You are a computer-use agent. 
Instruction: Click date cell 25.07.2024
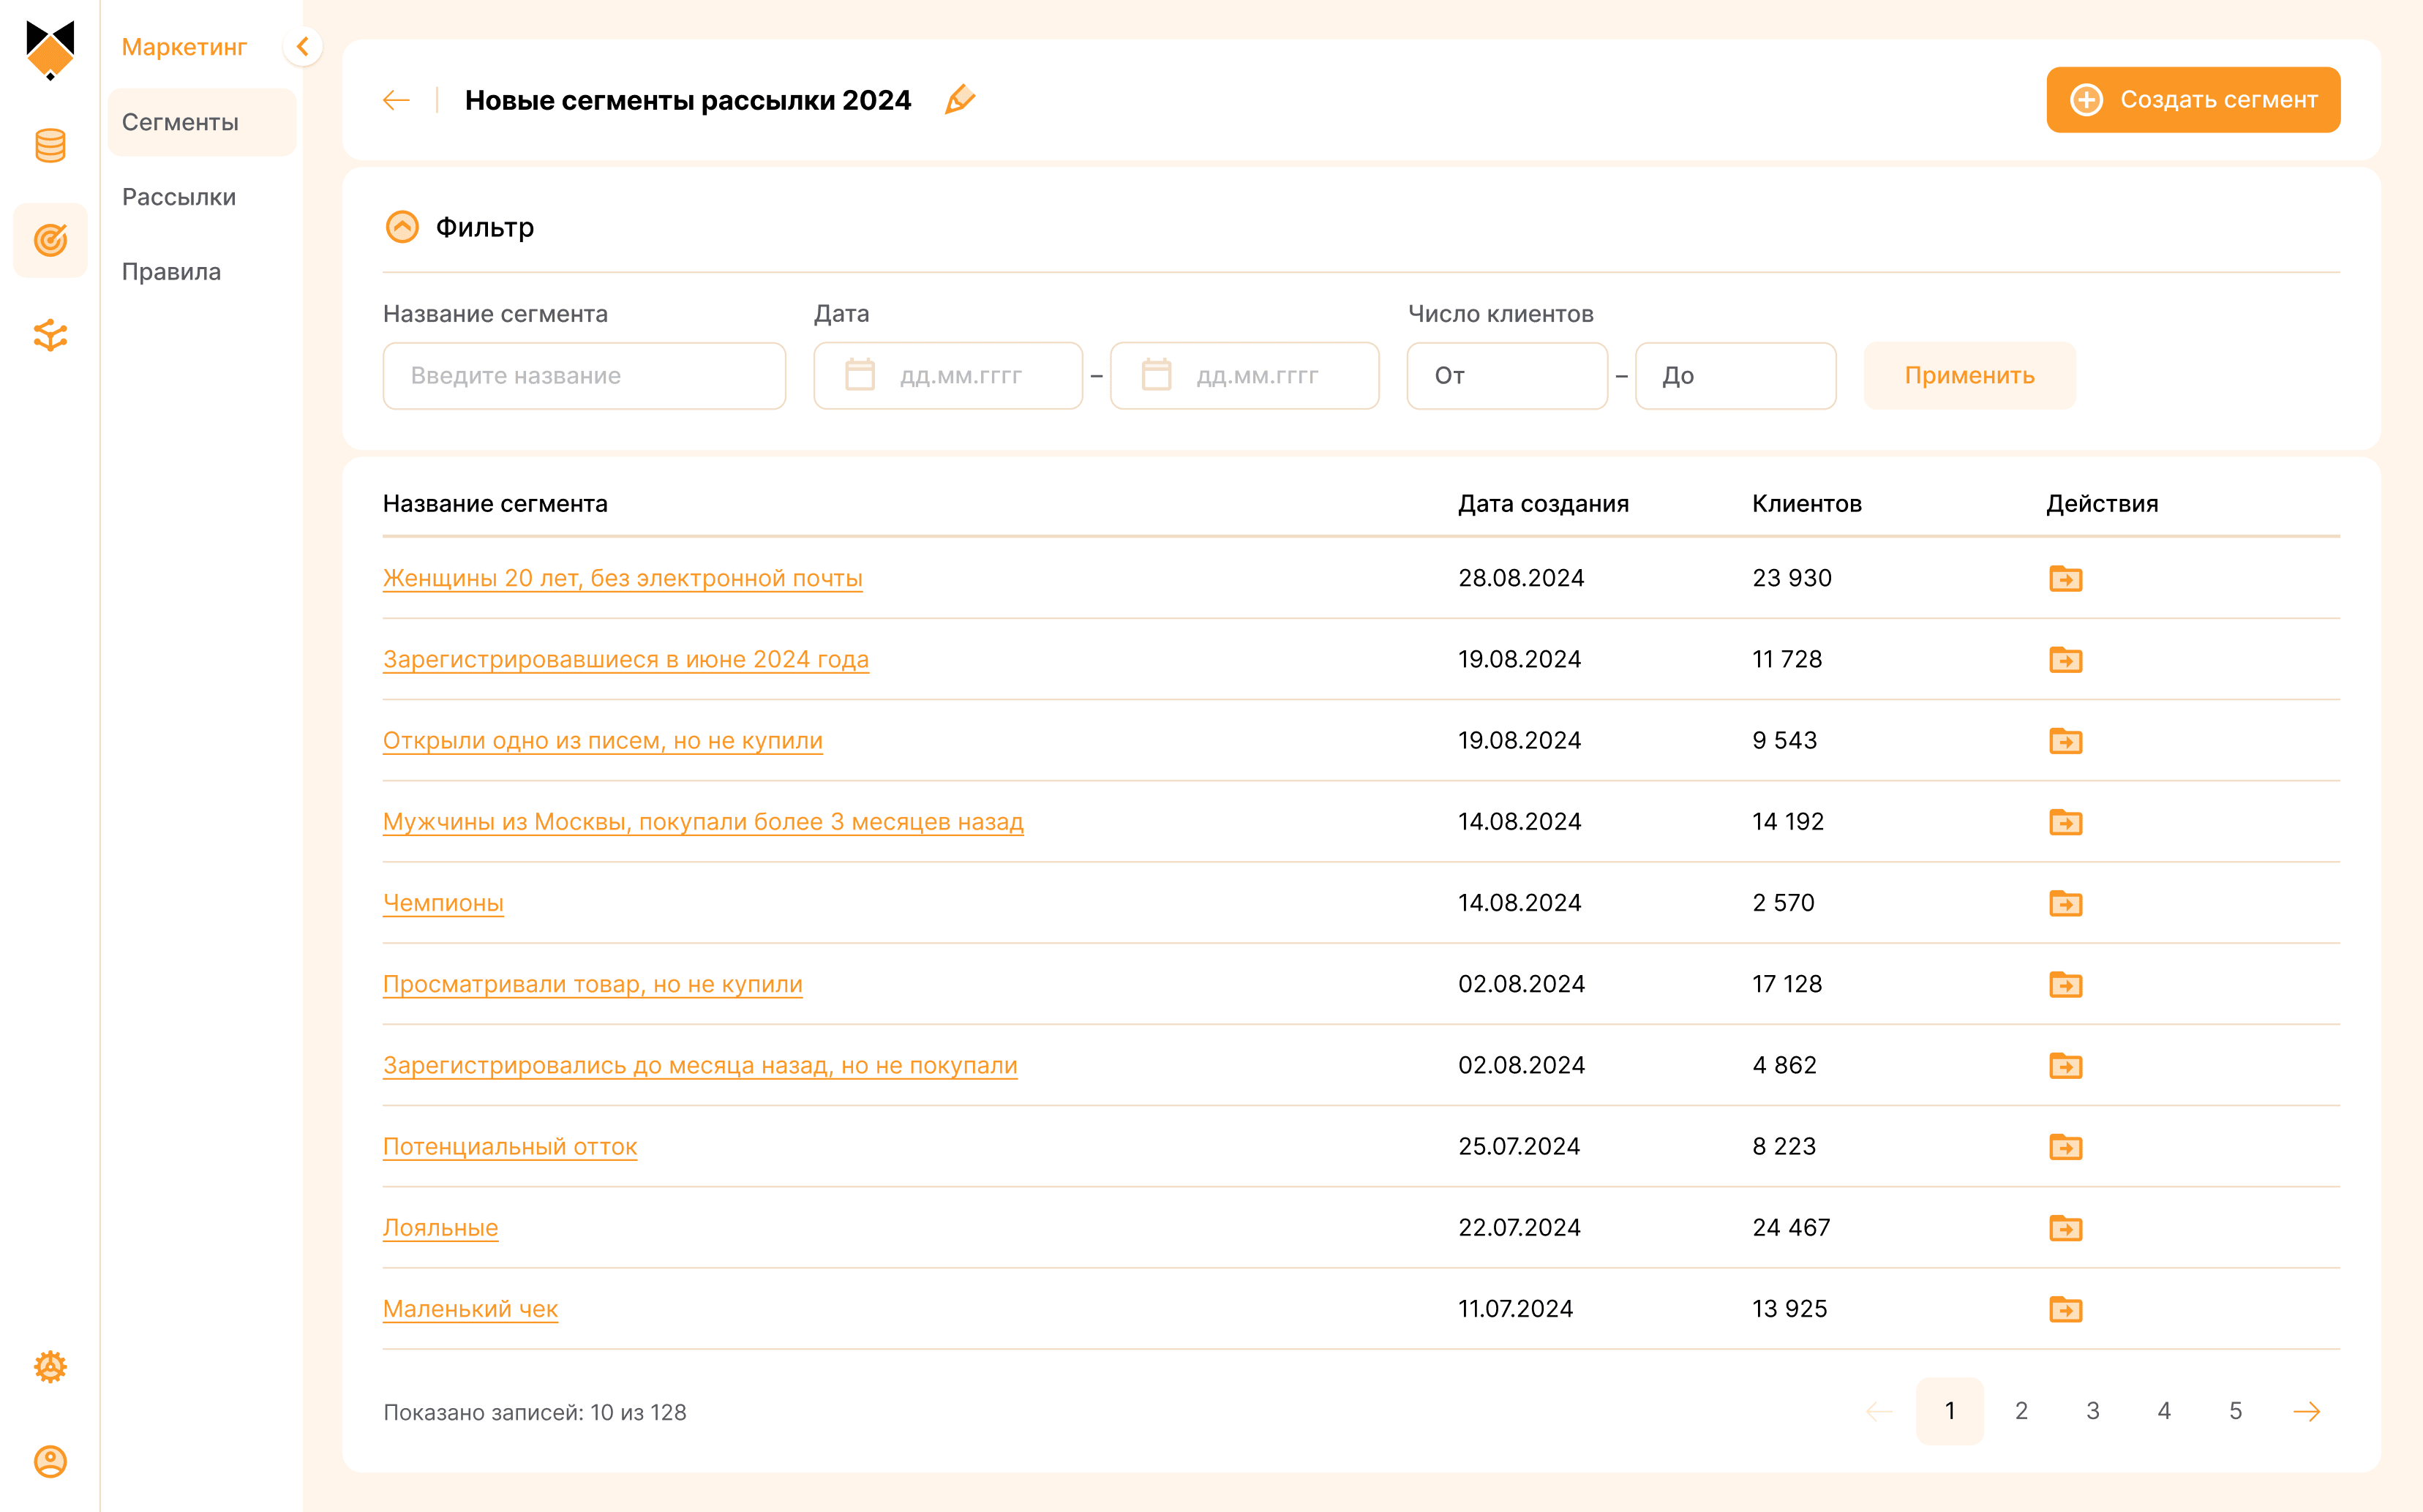point(1519,1146)
